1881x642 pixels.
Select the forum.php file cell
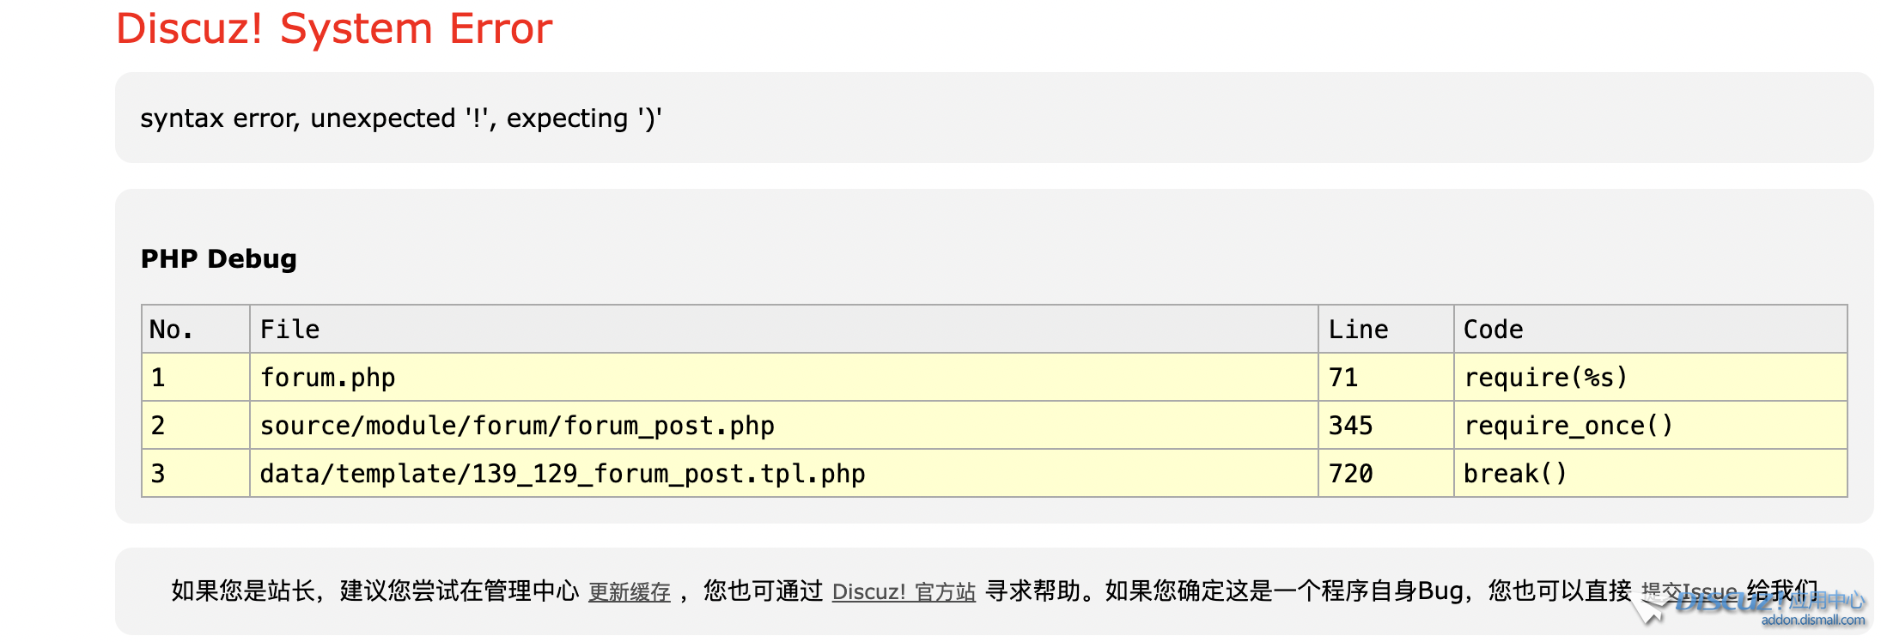tap(327, 378)
